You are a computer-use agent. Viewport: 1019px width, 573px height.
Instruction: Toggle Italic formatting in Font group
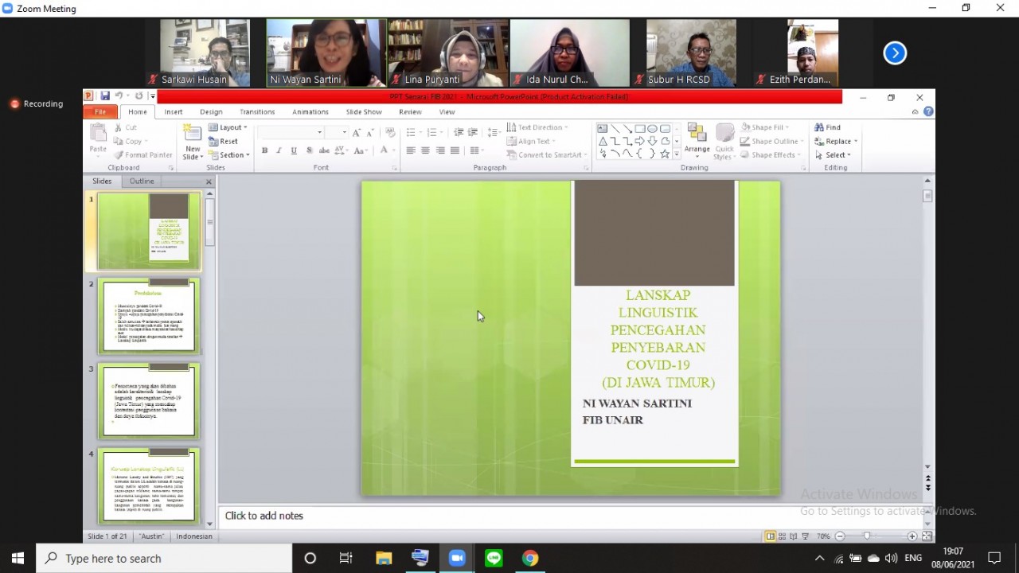(x=279, y=150)
